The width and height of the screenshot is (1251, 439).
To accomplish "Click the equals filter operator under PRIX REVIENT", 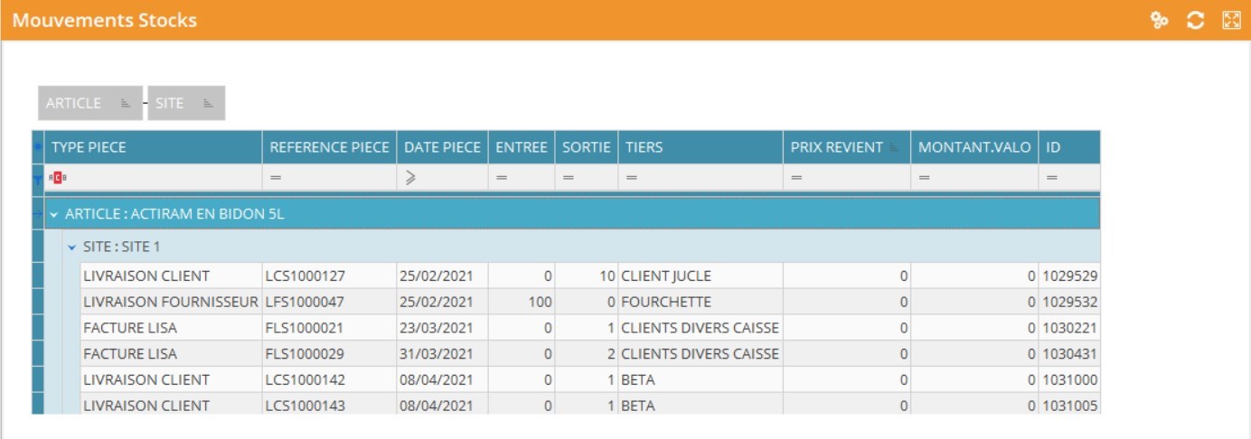I will [x=796, y=179].
